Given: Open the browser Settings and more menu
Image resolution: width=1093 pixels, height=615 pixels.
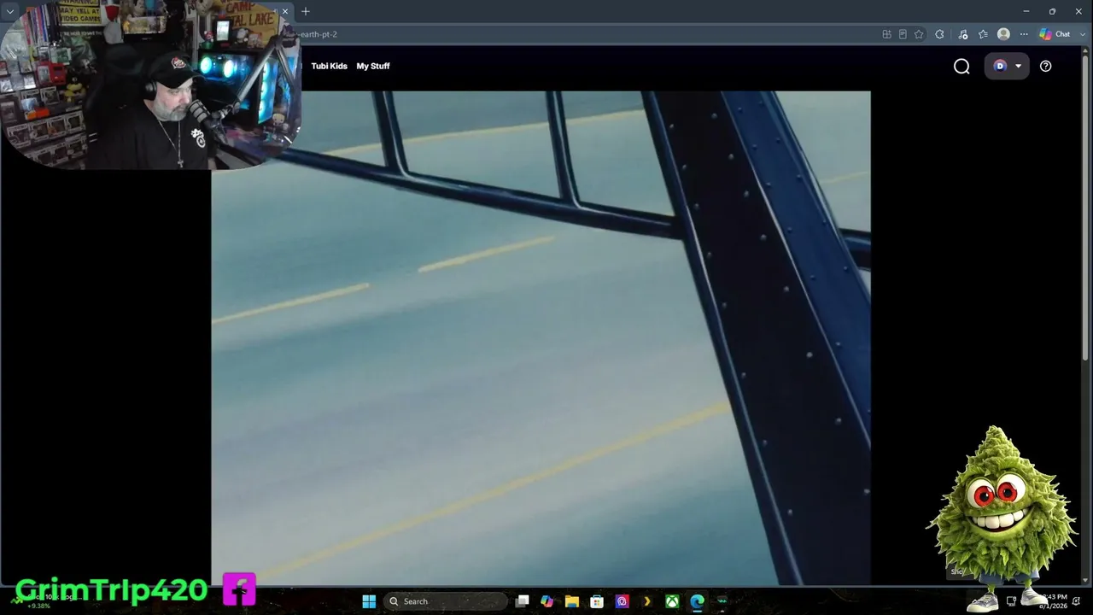Looking at the screenshot, I should click(x=1024, y=34).
